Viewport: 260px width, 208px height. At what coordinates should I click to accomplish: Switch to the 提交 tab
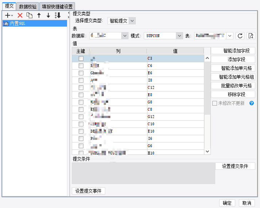pos(9,6)
